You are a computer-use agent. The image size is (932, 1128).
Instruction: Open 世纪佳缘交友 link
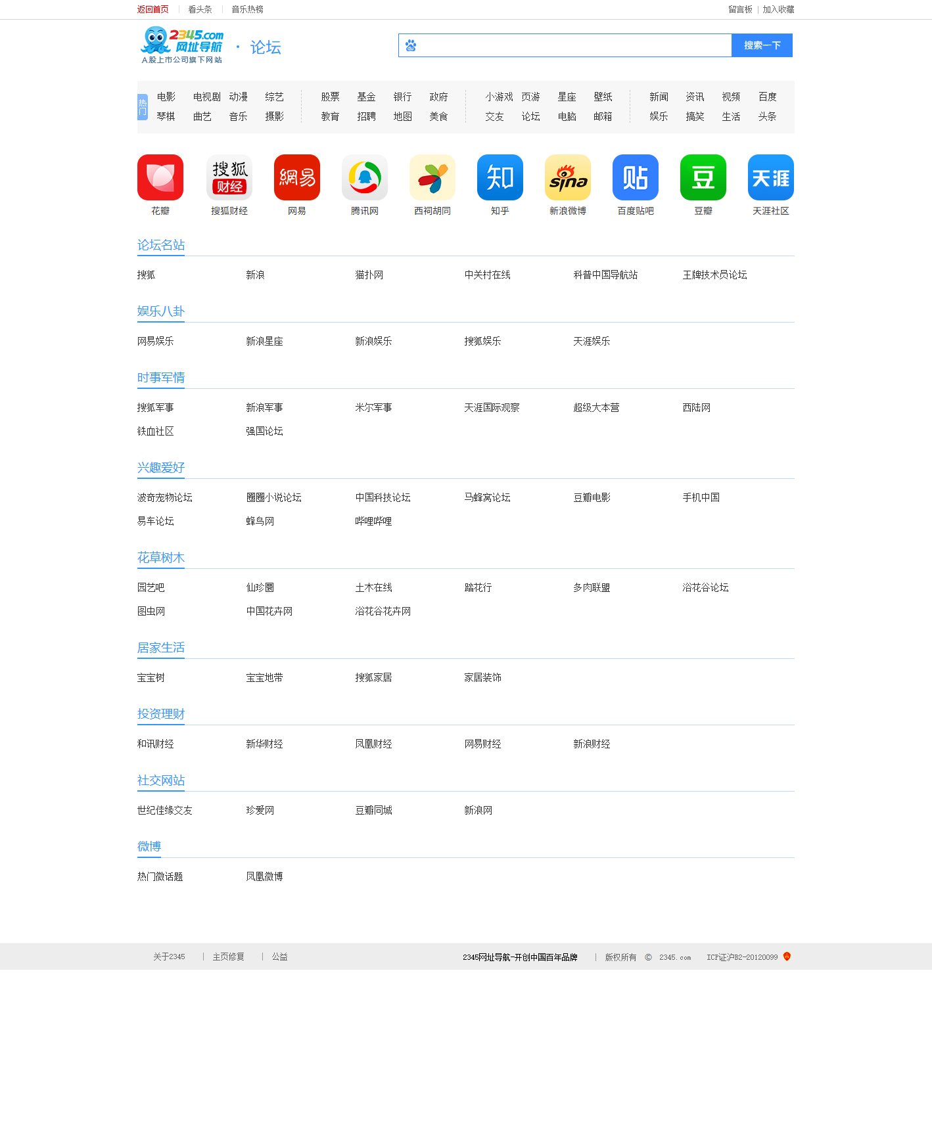pyautogui.click(x=165, y=810)
